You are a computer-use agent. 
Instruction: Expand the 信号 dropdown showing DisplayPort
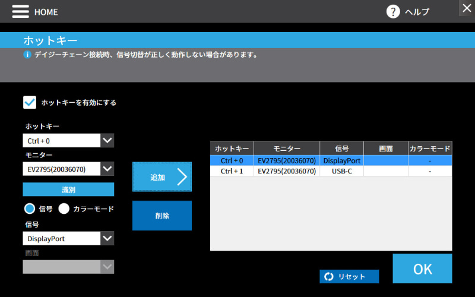[x=68, y=238]
